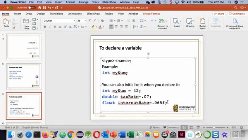Switch to Slide Sorter view
This screenshot has width=248, height=140.
(191, 128)
